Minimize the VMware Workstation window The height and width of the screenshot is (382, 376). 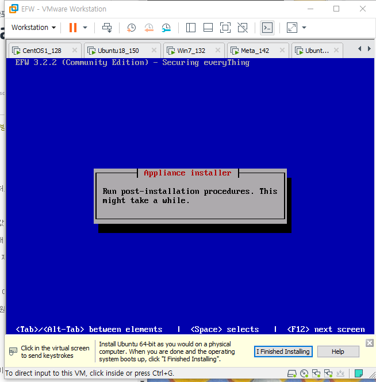pyautogui.click(x=310, y=9)
